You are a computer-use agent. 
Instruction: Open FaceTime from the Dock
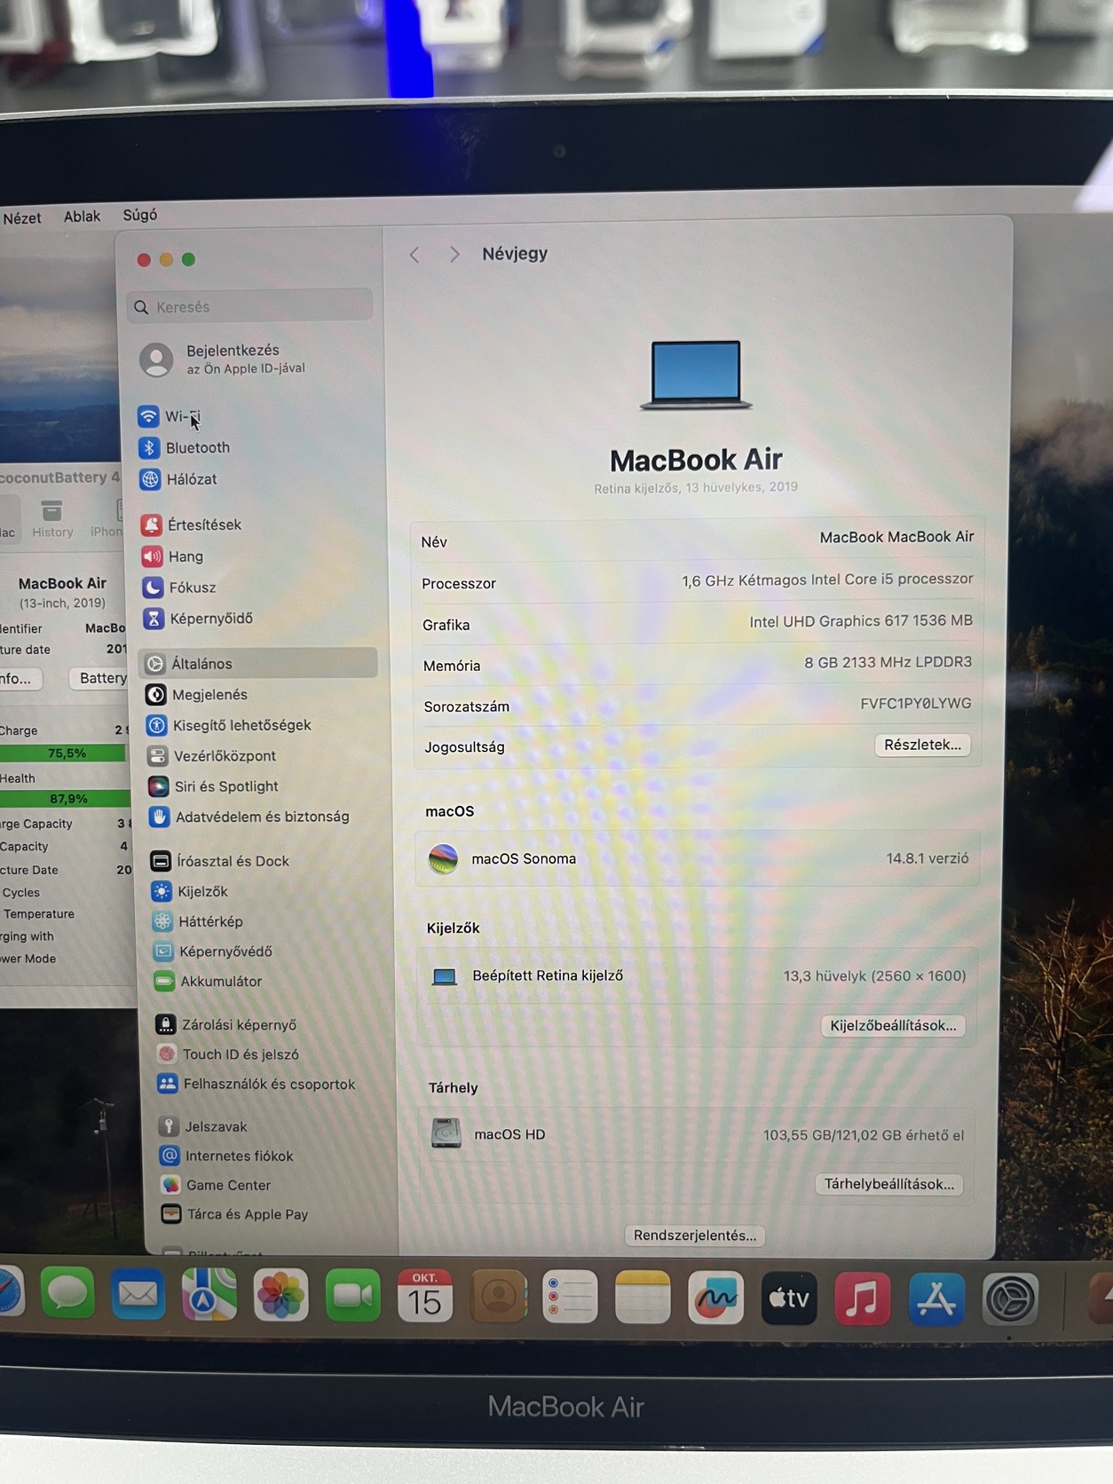point(352,1296)
